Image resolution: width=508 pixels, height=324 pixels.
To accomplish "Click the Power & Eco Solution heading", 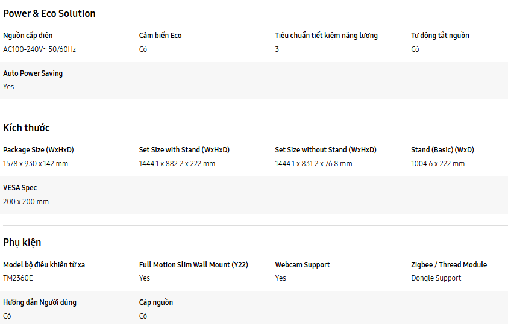I will pyautogui.click(x=49, y=14).
